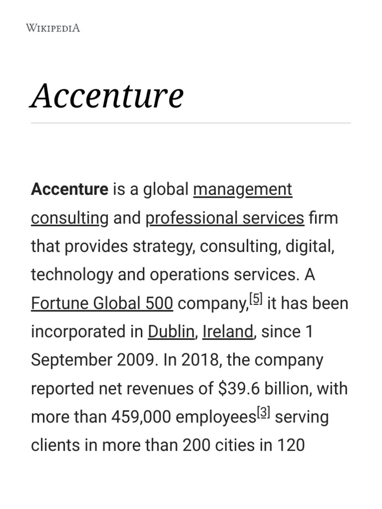The image size is (382, 509).
Task: Click the word 'firm' after professional services
Action: (x=323, y=218)
